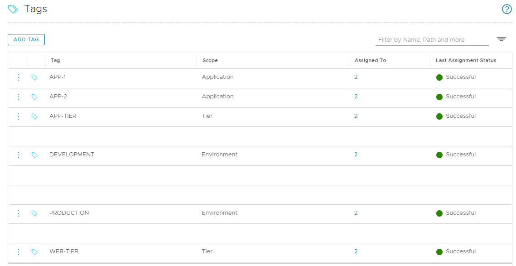Open assigned count link for APP-1

click(356, 77)
